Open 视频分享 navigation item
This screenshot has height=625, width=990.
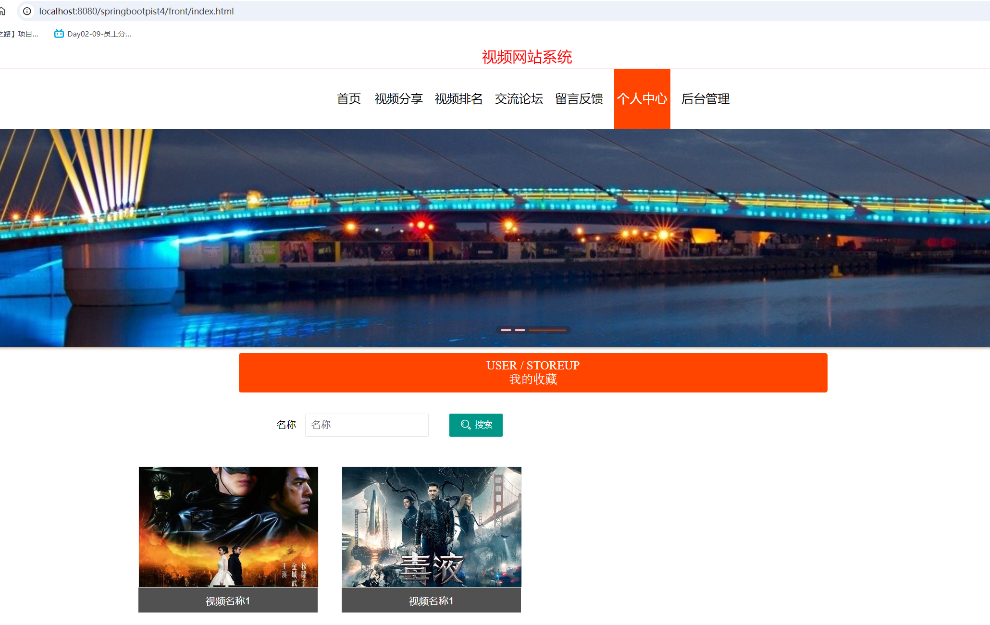(398, 99)
